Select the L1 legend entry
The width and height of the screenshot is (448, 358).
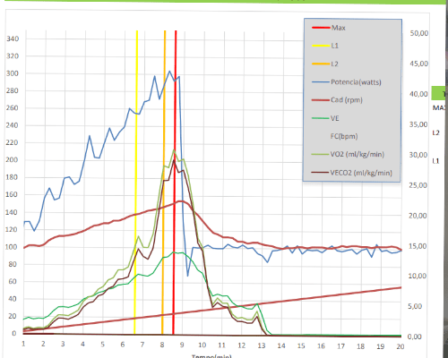[x=325, y=46]
